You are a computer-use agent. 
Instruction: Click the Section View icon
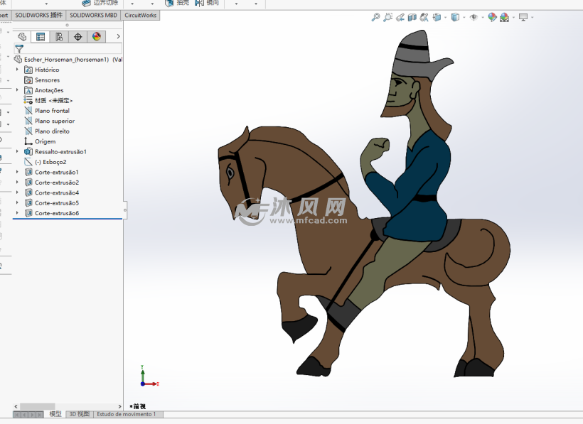(x=412, y=18)
